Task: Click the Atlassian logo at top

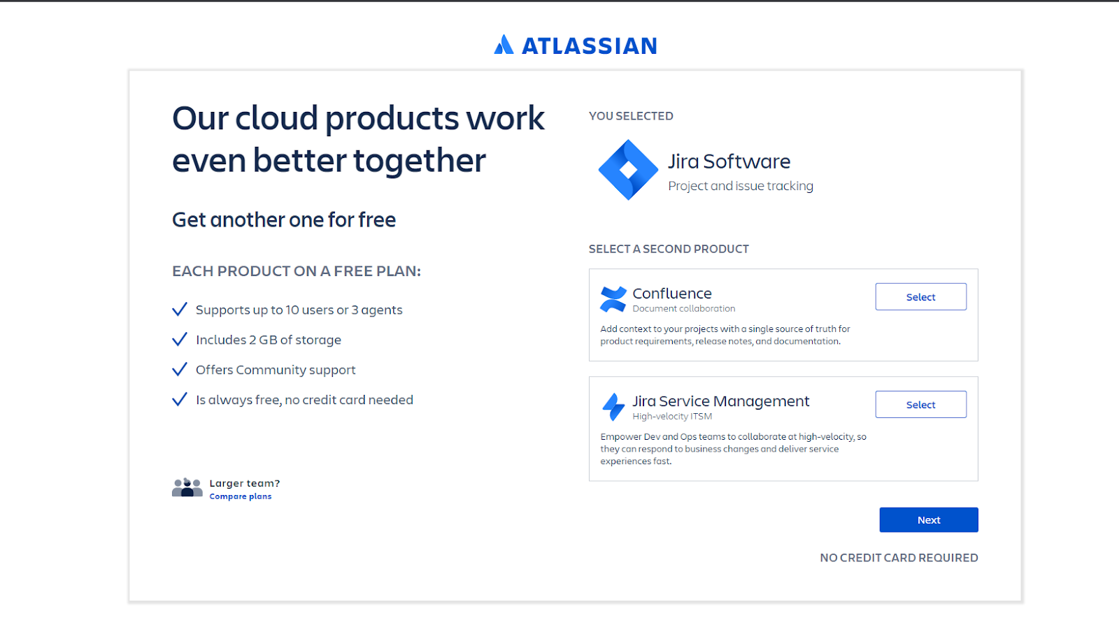Action: 504,45
